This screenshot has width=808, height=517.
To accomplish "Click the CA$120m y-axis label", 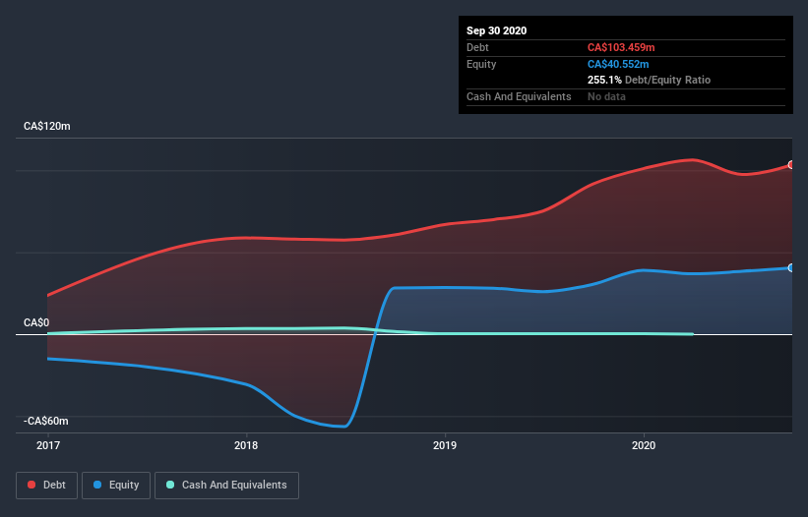I will tap(47, 126).
